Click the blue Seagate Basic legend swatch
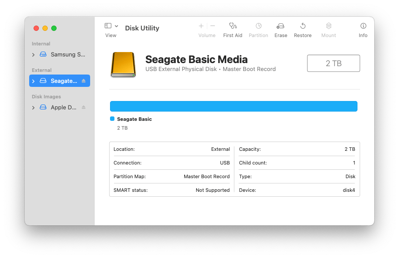This screenshot has height=258, width=399. 112,119
